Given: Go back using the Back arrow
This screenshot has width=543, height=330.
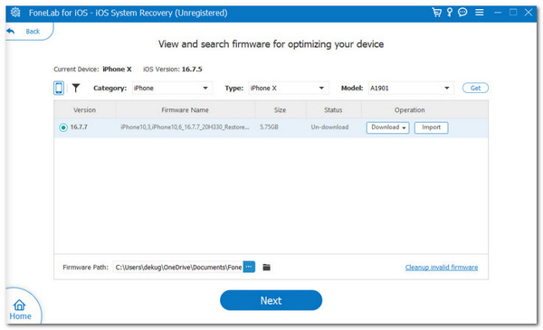Looking at the screenshot, I should click(24, 32).
